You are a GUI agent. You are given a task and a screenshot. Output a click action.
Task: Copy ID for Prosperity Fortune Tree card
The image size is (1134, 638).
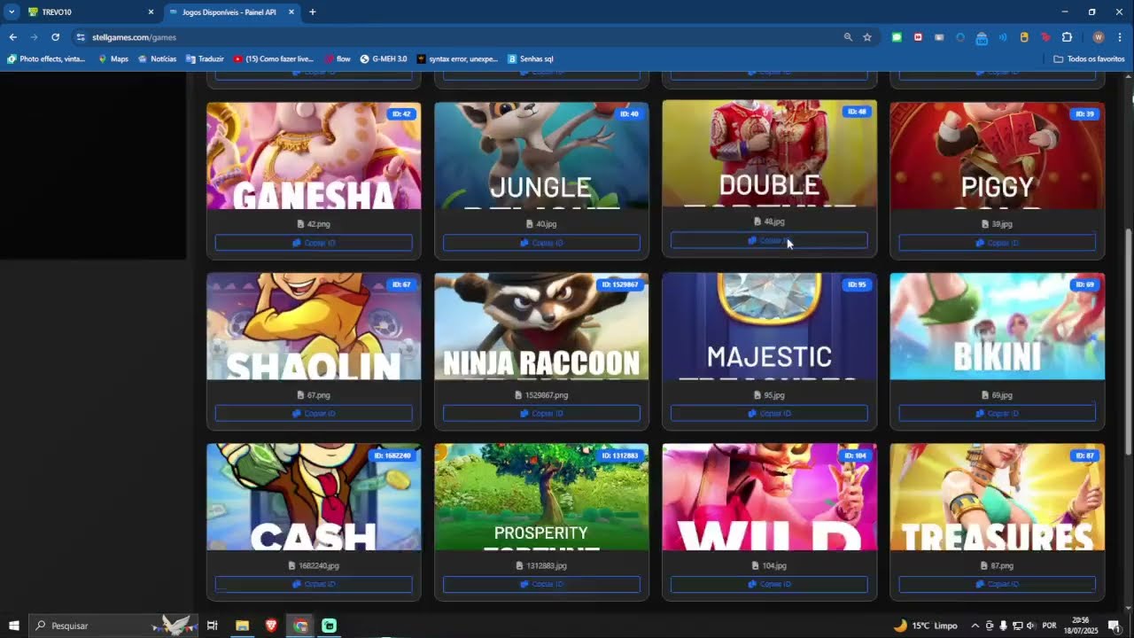[x=541, y=584]
